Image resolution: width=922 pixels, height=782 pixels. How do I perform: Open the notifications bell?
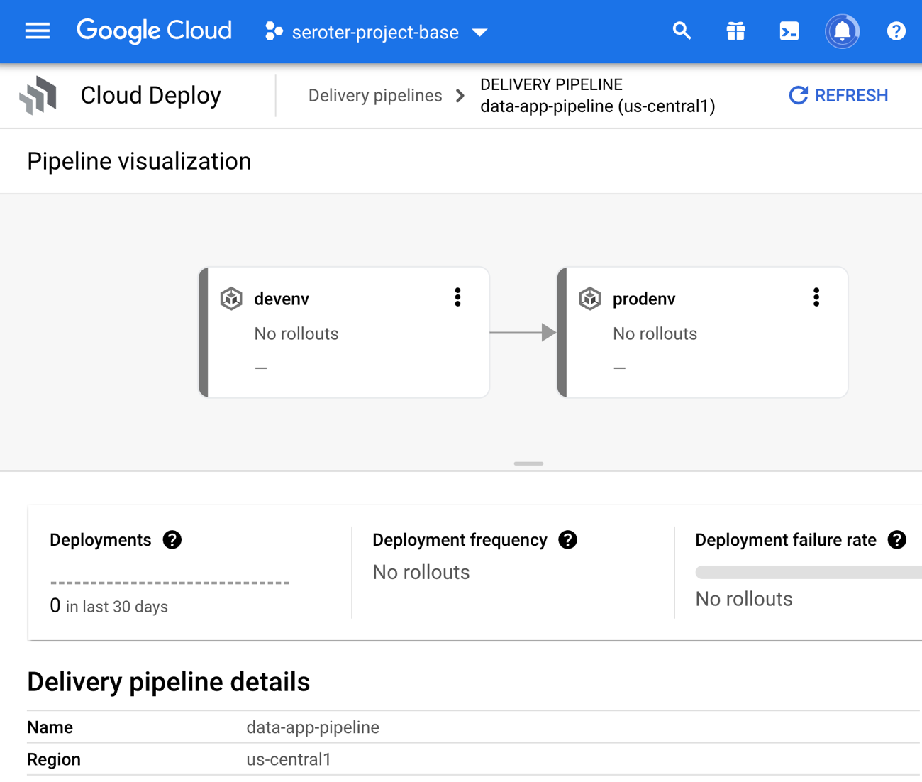842,31
